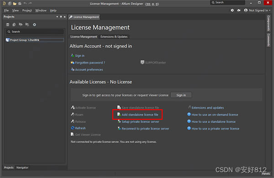Click Roam license link
Image resolution: width=274 pixels, height=178 pixels.
[x=79, y=115]
